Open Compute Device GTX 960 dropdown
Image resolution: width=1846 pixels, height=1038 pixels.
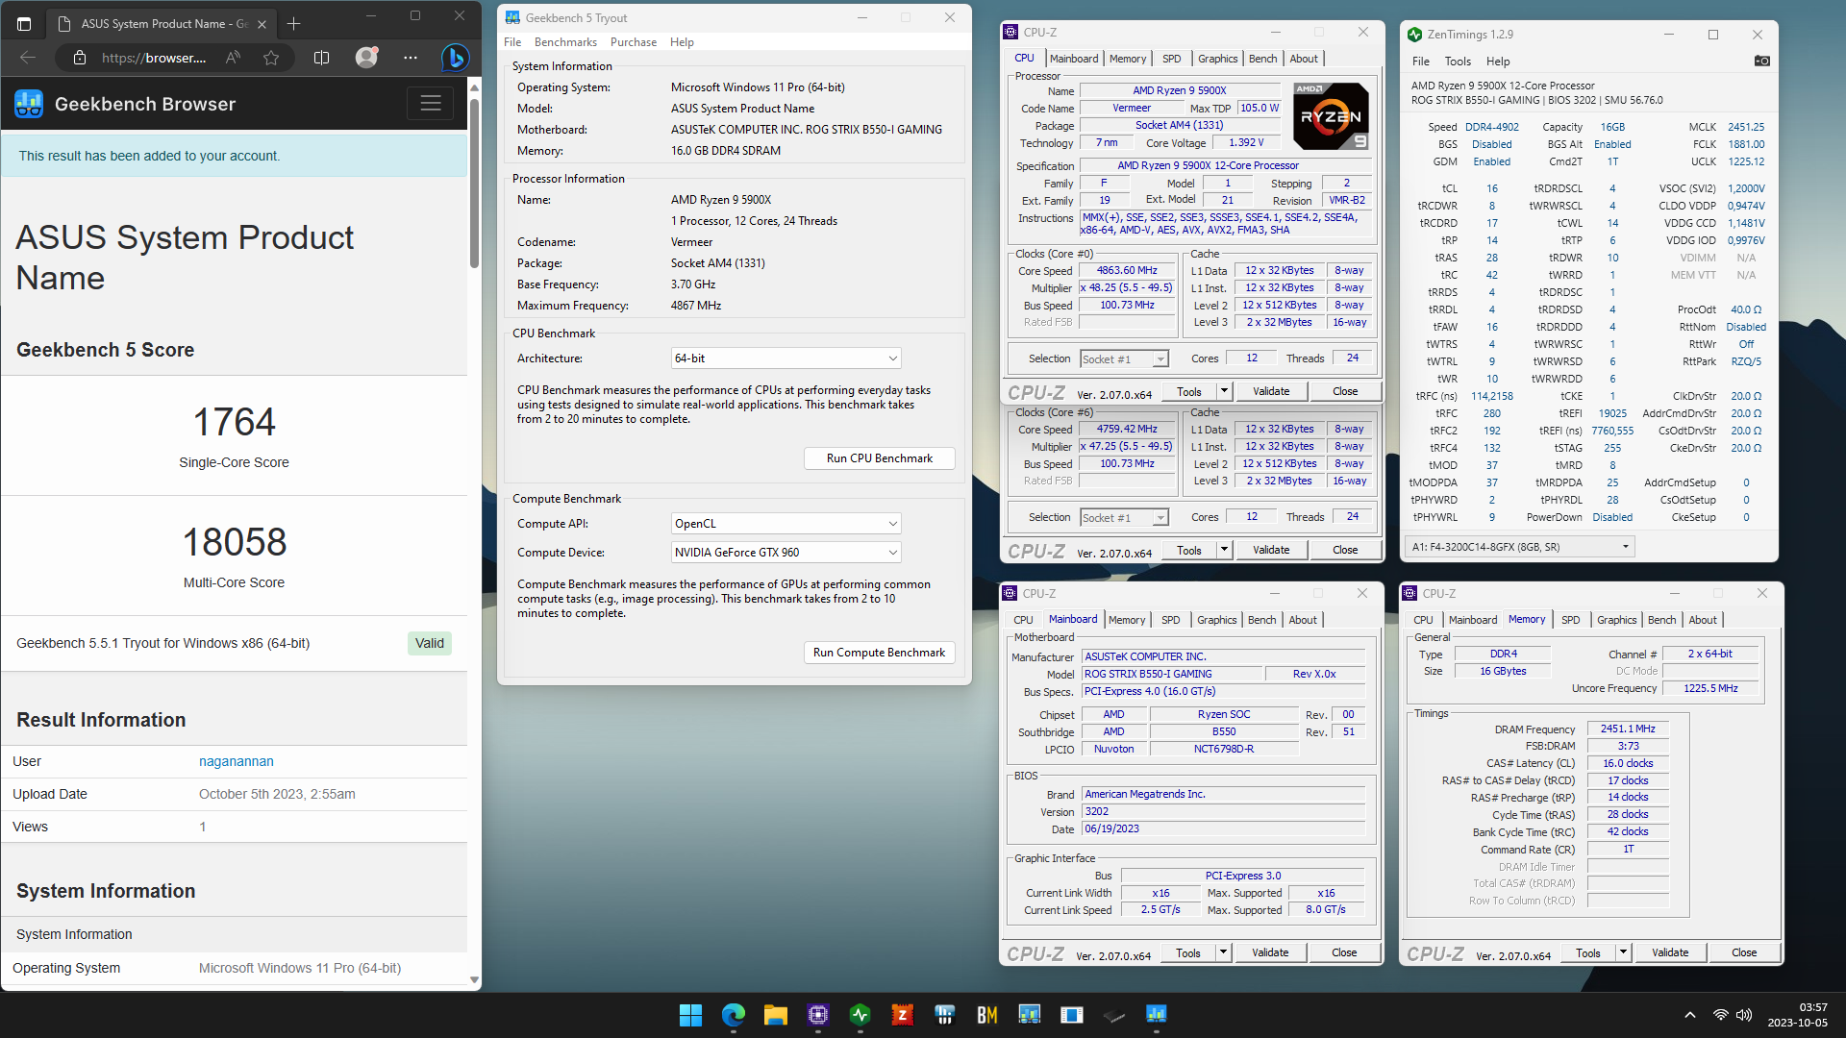[786, 553]
